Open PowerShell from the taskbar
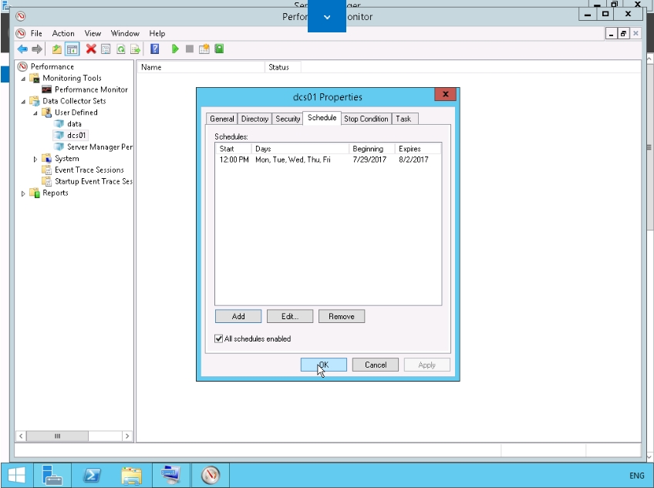The width and height of the screenshot is (654, 488). (93, 475)
